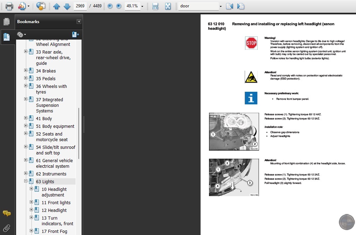Expand the 35 Pedals bookmark
Viewport: 356px width, 235px height.
(x=26, y=78)
